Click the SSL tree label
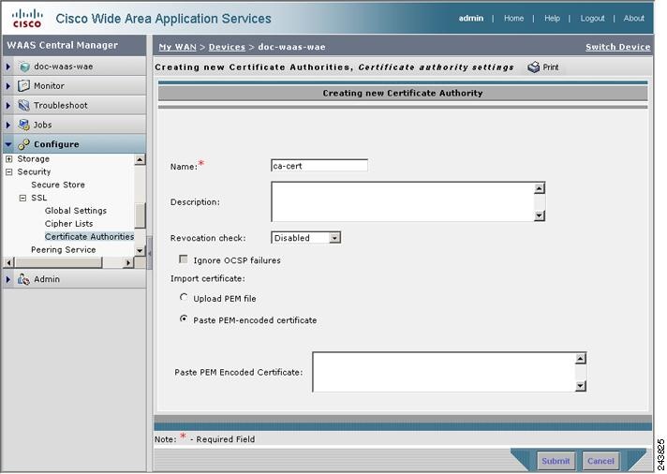Image resolution: width=667 pixels, height=474 pixels. 38,198
